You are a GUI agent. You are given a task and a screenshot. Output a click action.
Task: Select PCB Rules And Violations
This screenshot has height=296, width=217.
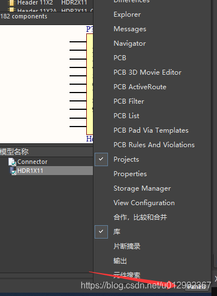coord(154,145)
